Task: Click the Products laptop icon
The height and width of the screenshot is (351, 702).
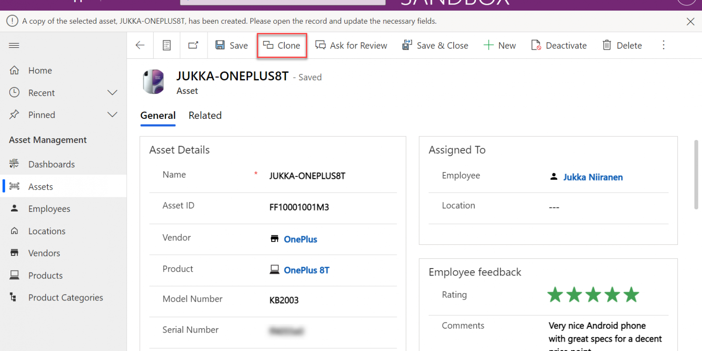Action: coord(14,275)
